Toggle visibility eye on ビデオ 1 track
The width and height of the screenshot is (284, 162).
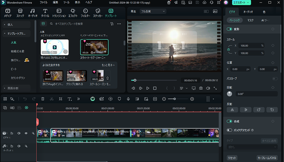pyautogui.click(x=26, y=133)
